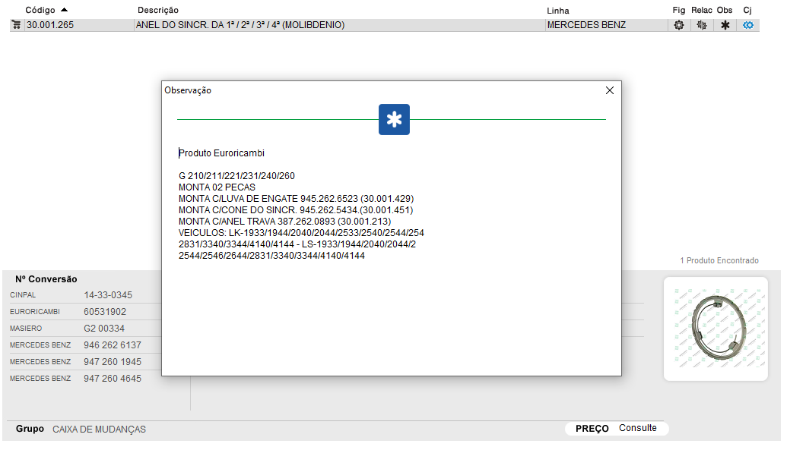Select the product code 30.001.265 cell
806x450 pixels.
pos(50,25)
